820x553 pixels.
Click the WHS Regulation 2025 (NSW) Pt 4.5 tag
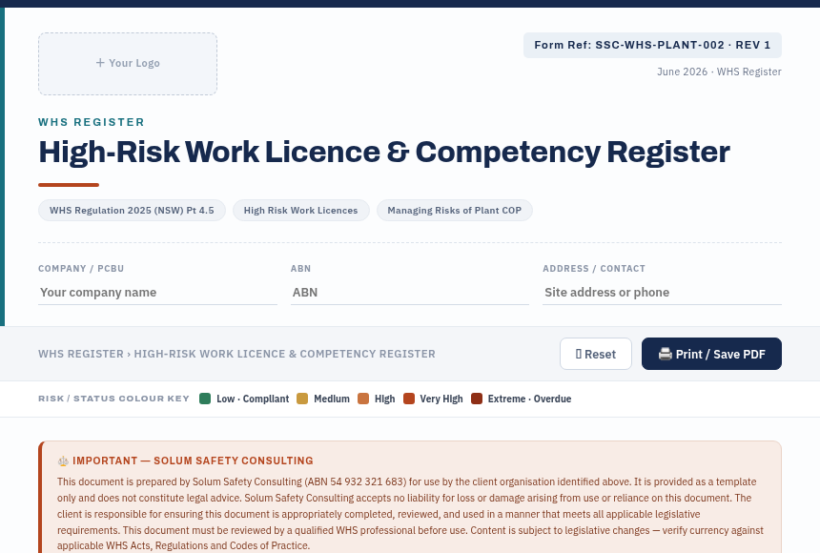[132, 211]
